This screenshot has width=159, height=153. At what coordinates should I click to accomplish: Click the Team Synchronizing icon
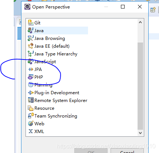[31, 116]
